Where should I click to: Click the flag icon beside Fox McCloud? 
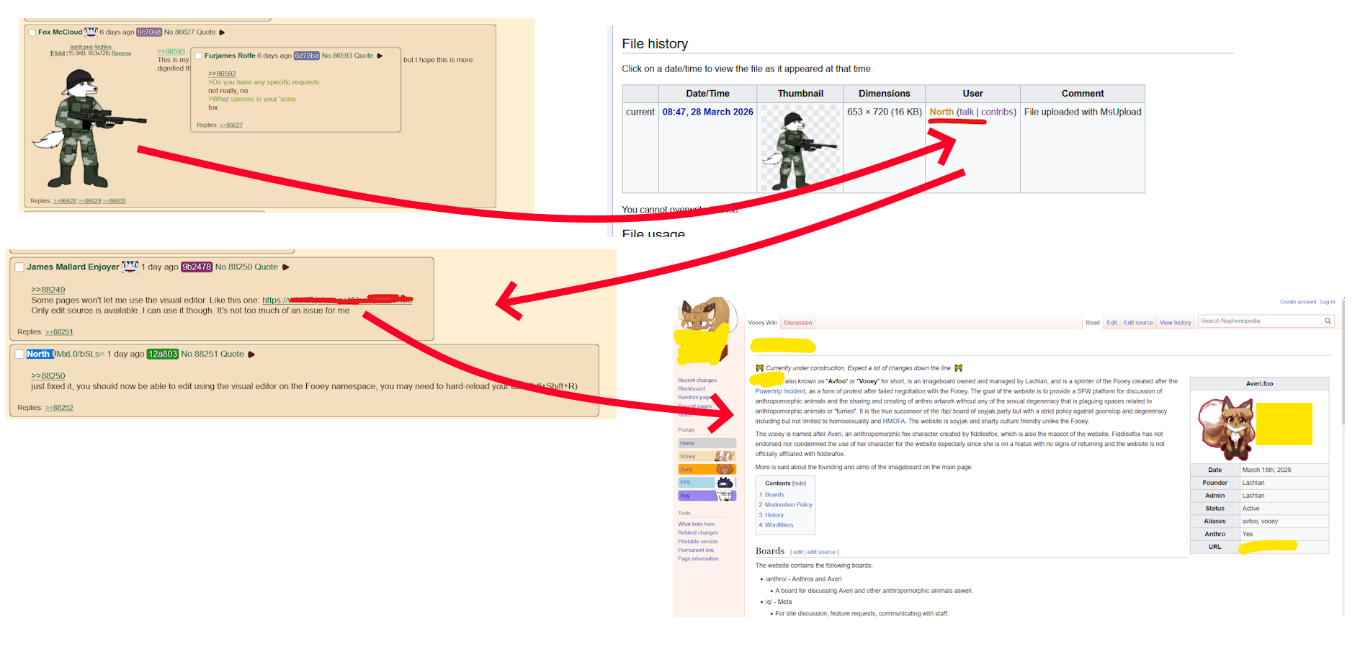(x=91, y=32)
